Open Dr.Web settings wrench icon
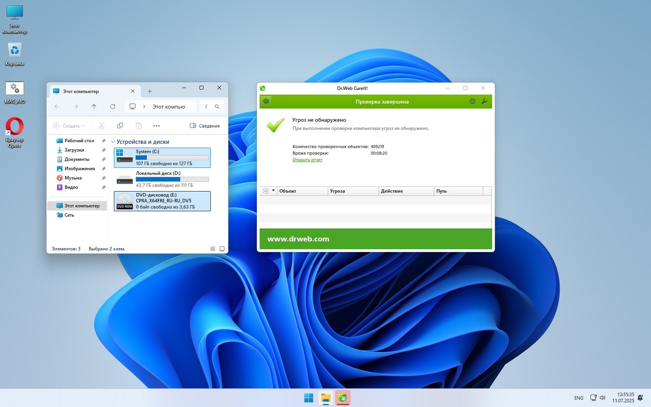 (x=484, y=102)
